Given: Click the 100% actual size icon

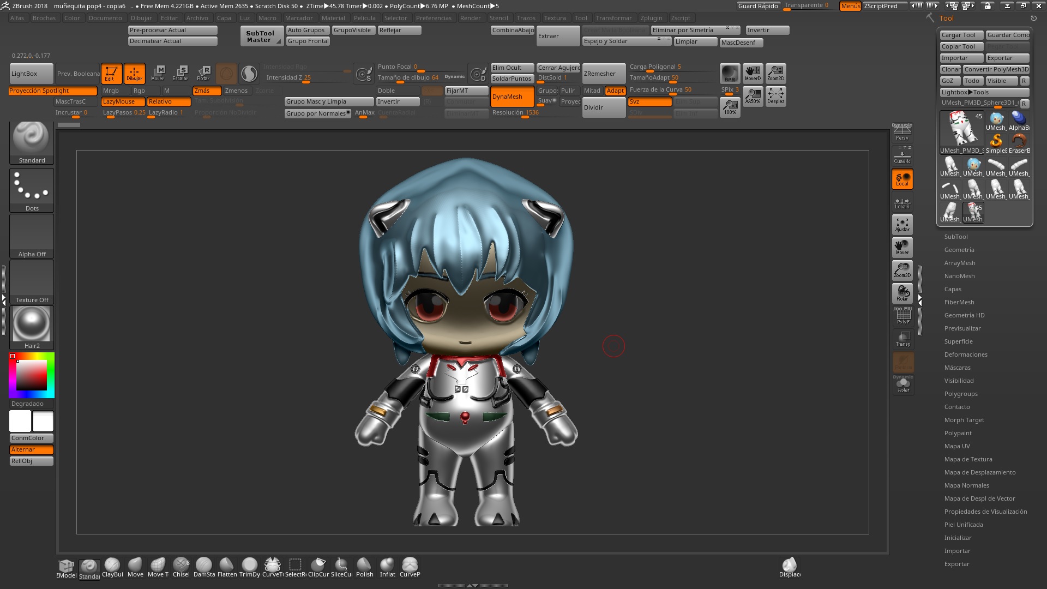Looking at the screenshot, I should 730,107.
